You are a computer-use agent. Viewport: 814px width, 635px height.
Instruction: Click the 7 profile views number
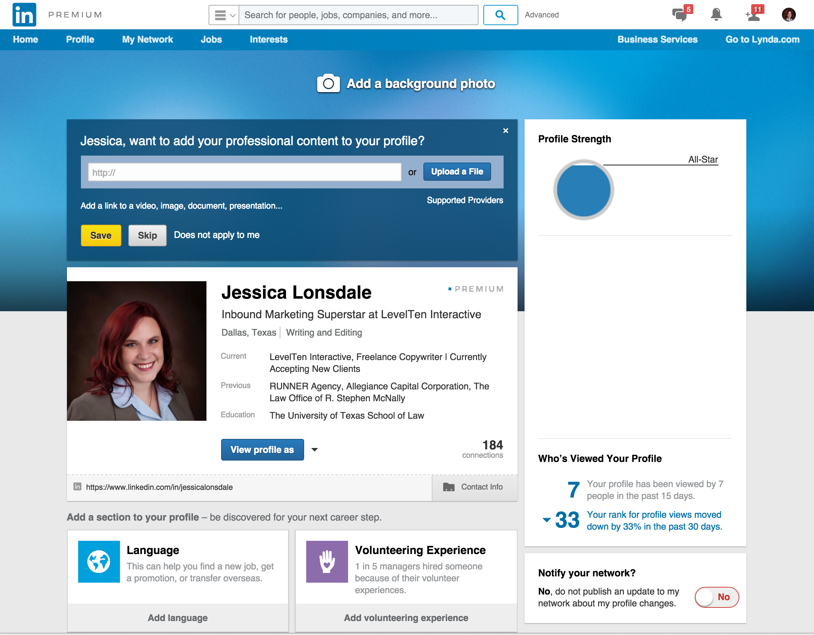[573, 490]
